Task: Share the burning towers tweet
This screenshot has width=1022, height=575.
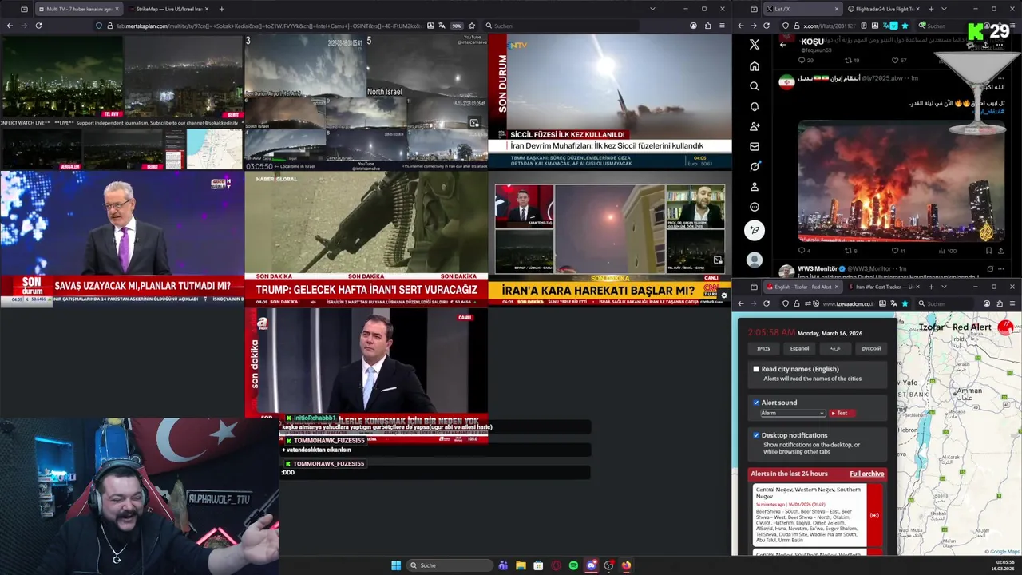Action: click(1000, 251)
